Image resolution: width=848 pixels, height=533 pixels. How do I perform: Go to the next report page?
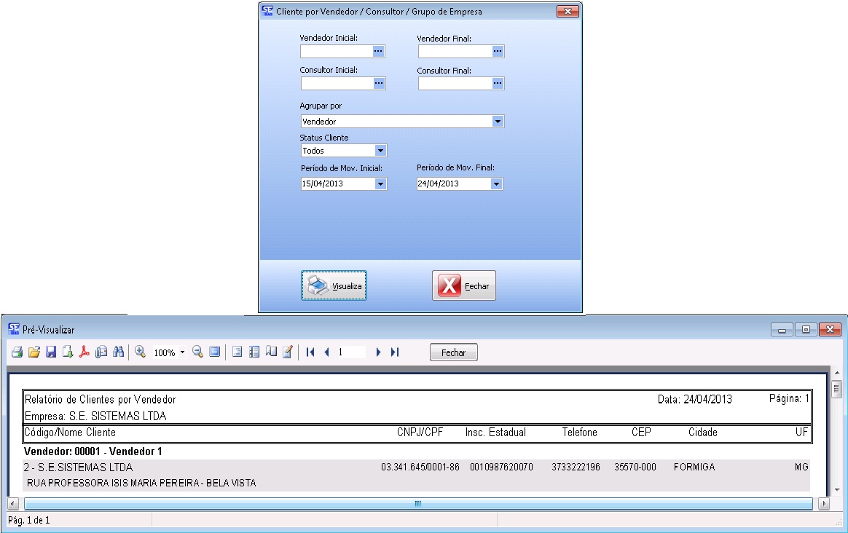click(x=378, y=352)
